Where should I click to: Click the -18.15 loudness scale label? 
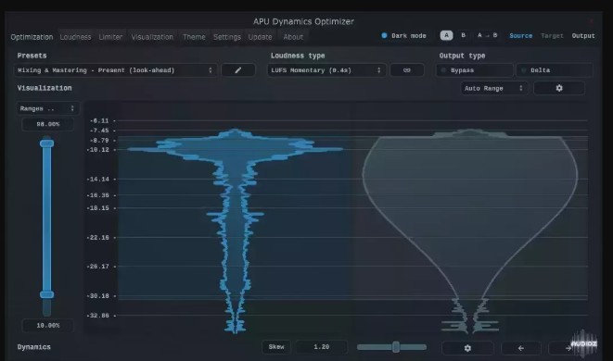(97, 208)
